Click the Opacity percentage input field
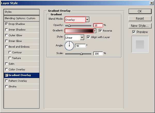155x113 pixels. pos(98,25)
